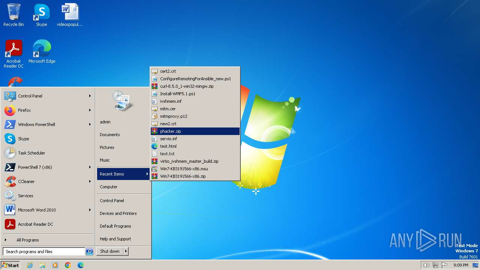
Task: Open Help and Support
Action: tap(115, 239)
